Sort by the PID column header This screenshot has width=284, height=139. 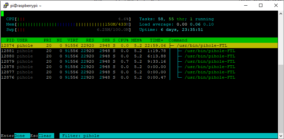coord(9,40)
